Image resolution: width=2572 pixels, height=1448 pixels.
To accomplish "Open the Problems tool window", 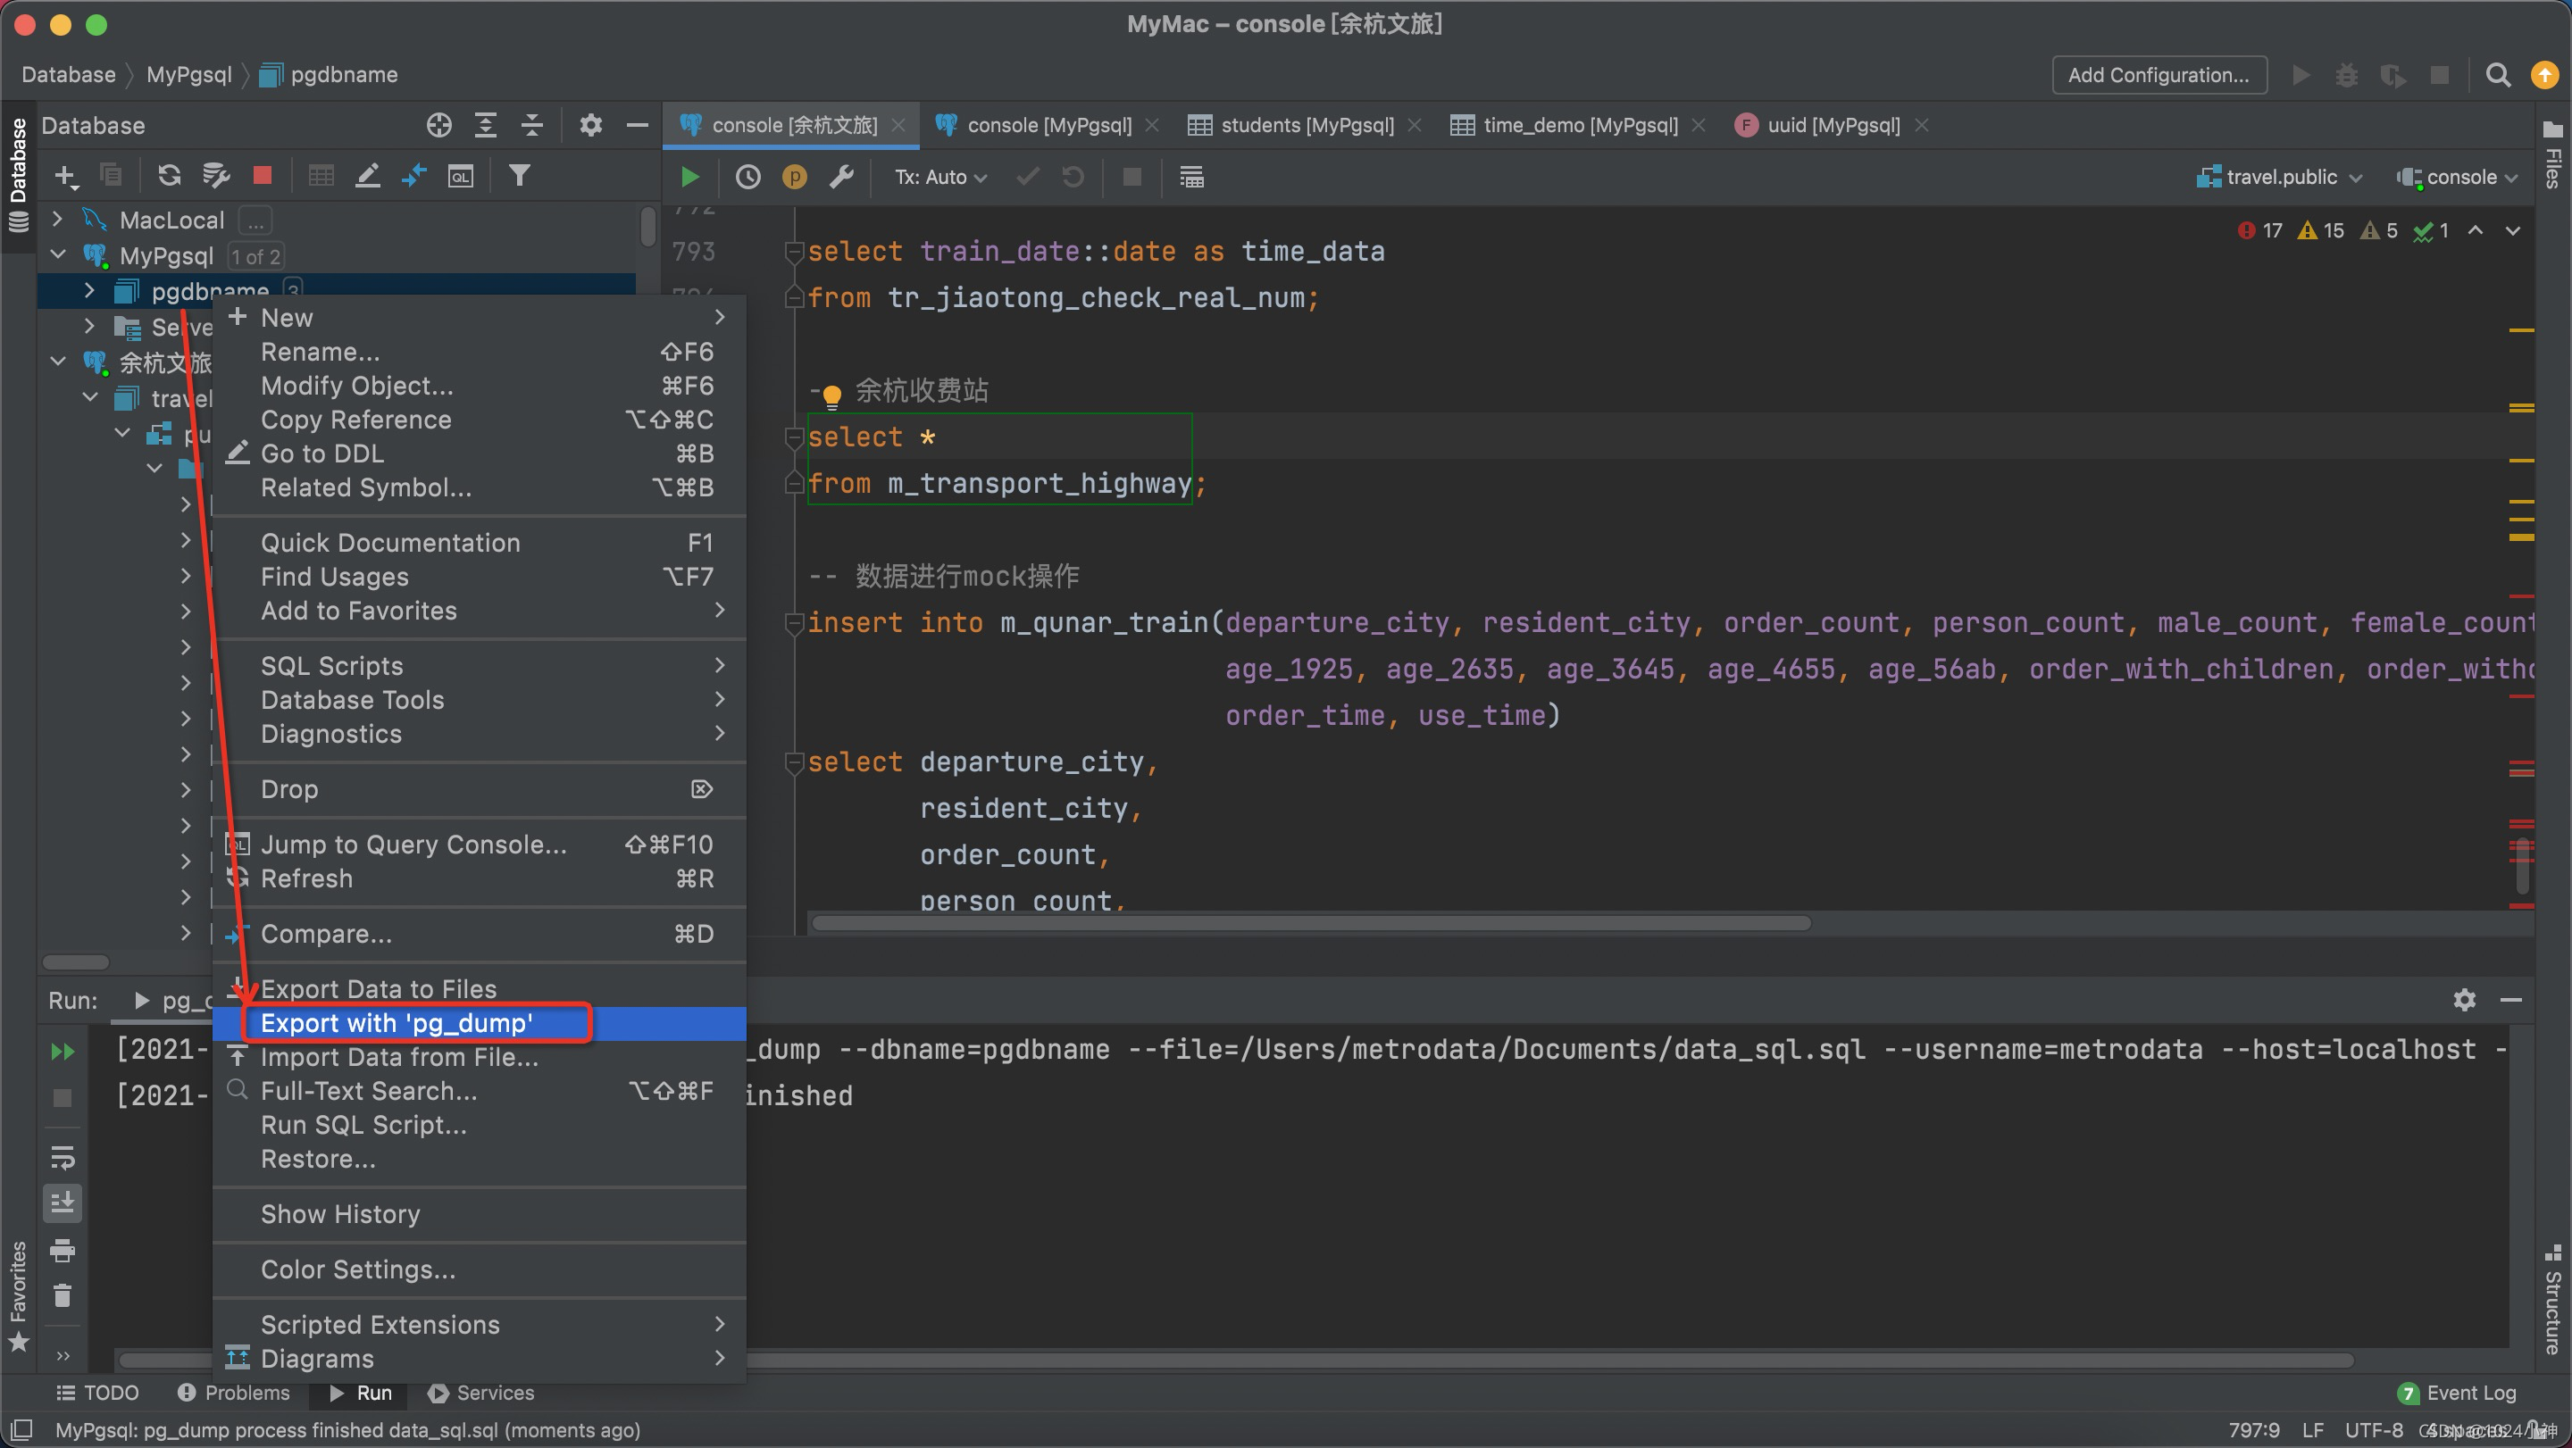I will [x=232, y=1392].
